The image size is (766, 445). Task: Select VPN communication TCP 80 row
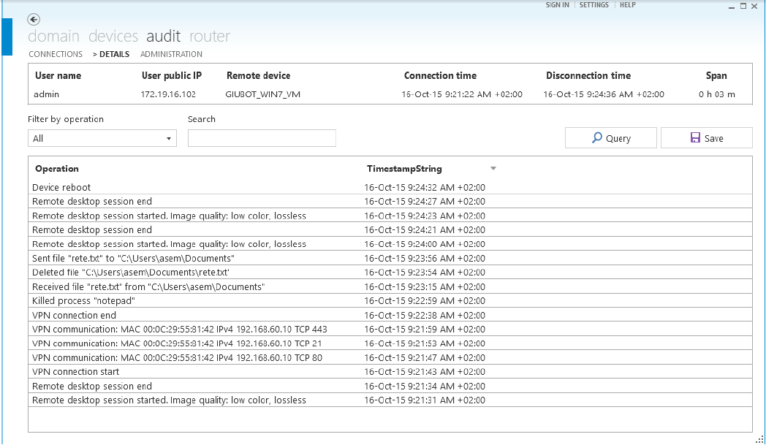390,357
